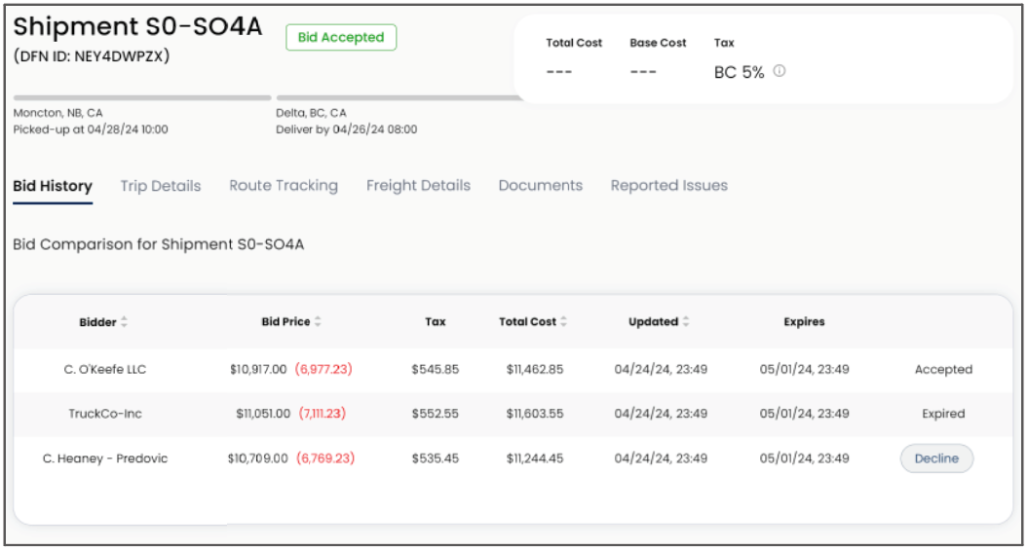This screenshot has height=549, width=1027.
Task: View the Documents tab
Action: click(x=541, y=186)
